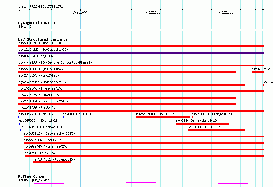
Task: Click the DGV Structural Variants track heading
Action: [43, 39]
